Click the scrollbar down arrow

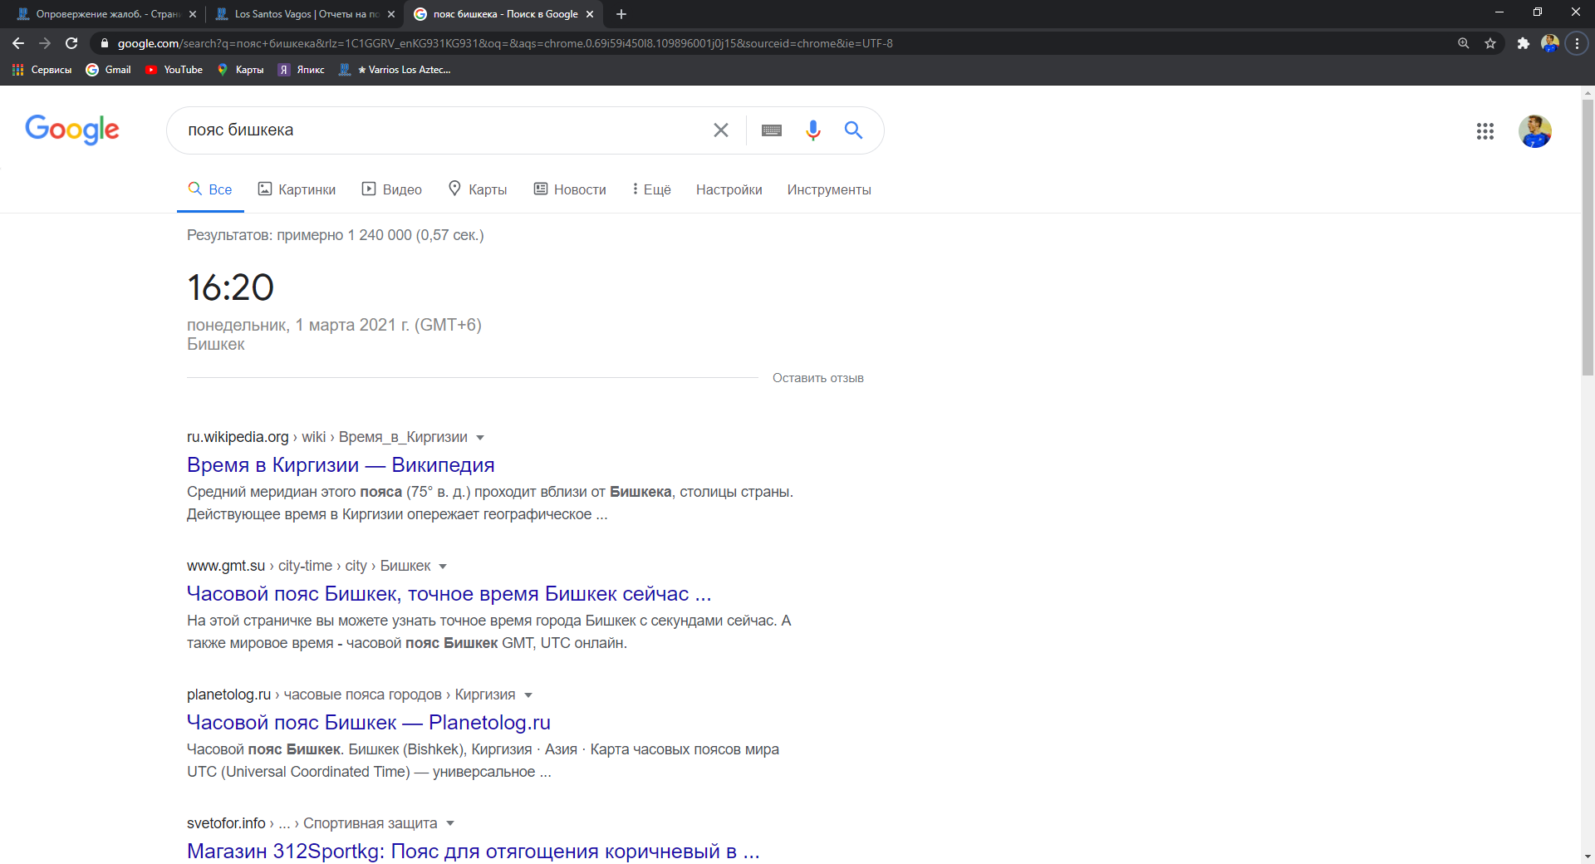click(x=1588, y=857)
